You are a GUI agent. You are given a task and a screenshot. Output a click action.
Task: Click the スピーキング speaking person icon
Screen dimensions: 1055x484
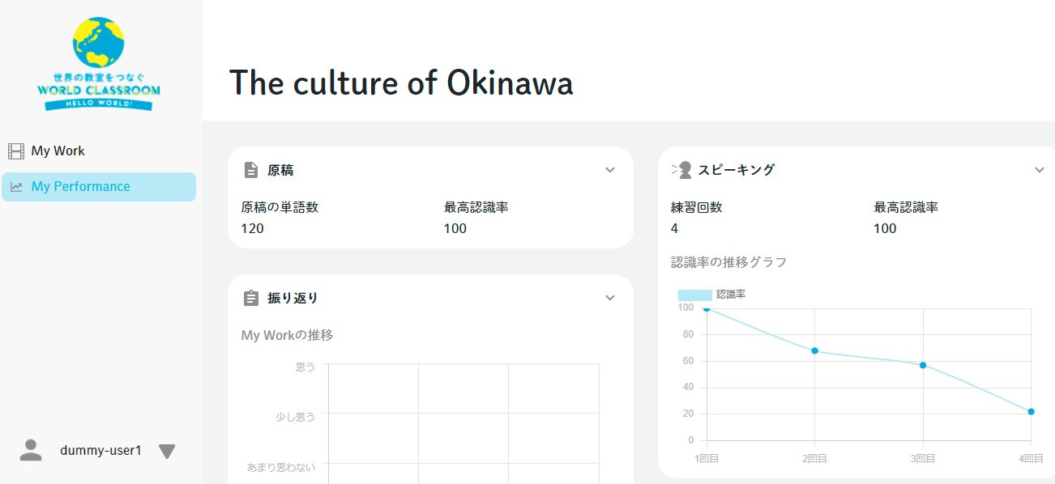click(x=681, y=170)
